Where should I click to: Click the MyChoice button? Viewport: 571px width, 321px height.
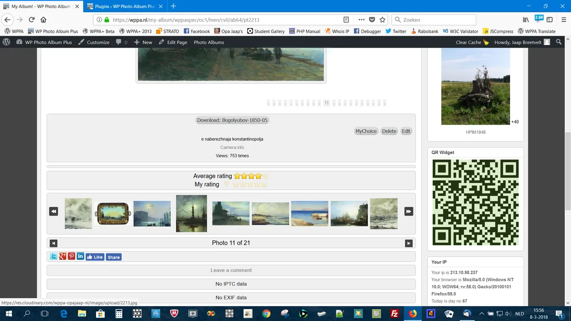click(x=366, y=131)
